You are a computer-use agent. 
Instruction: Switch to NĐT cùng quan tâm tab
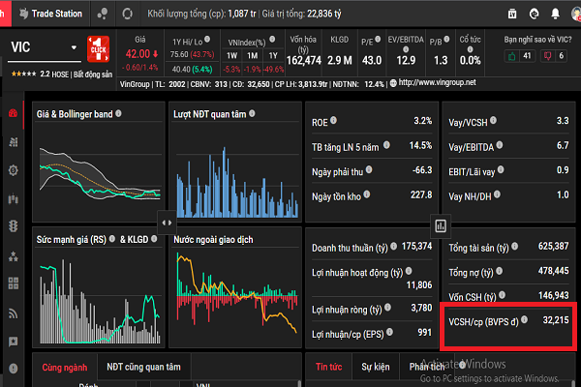pyautogui.click(x=143, y=367)
